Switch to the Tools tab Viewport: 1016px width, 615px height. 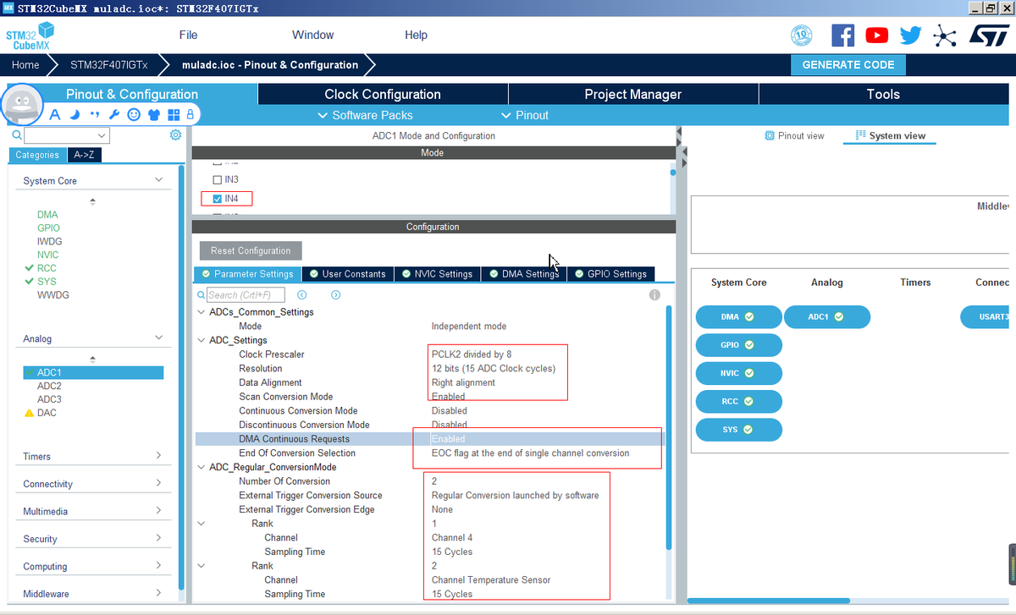pyautogui.click(x=883, y=94)
